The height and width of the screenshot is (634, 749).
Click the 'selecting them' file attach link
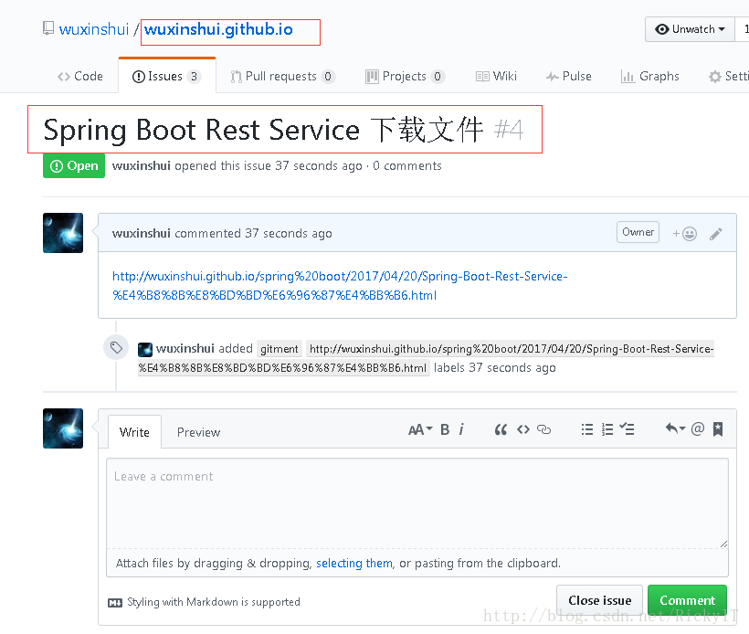(x=354, y=564)
